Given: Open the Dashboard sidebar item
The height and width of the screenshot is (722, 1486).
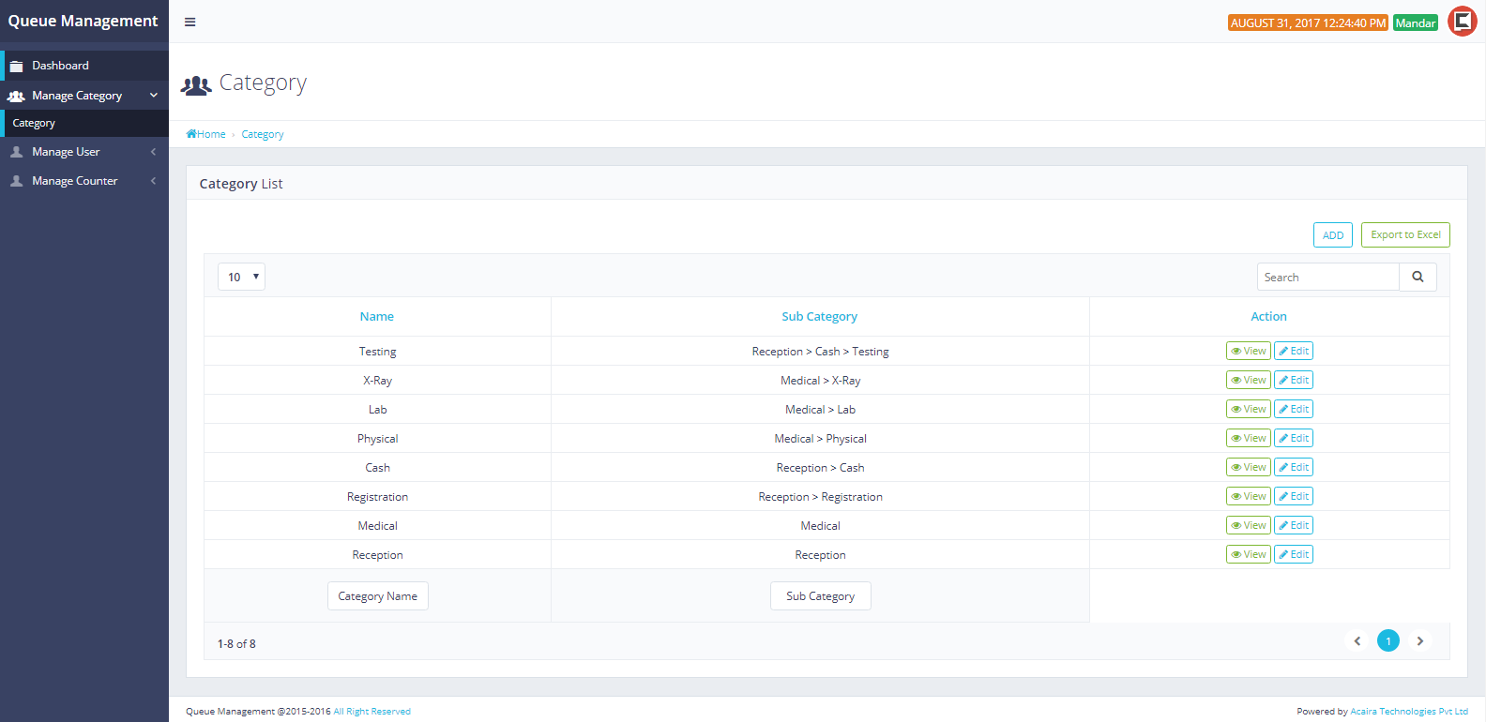Looking at the screenshot, I should click(x=60, y=66).
